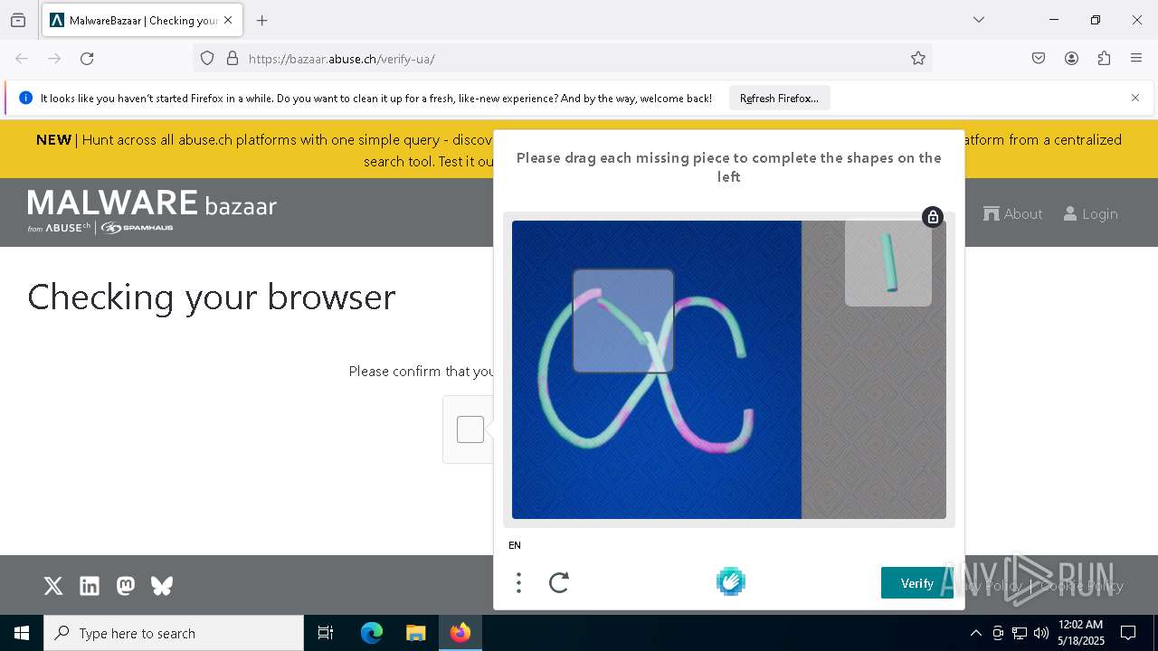Minimize the Firefox window
The height and width of the screenshot is (651, 1158).
pyautogui.click(x=1054, y=20)
